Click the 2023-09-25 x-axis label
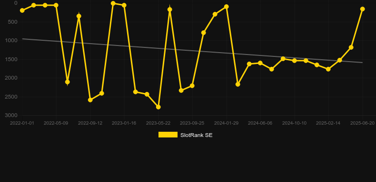The image size is (376, 182). pyautogui.click(x=192, y=123)
